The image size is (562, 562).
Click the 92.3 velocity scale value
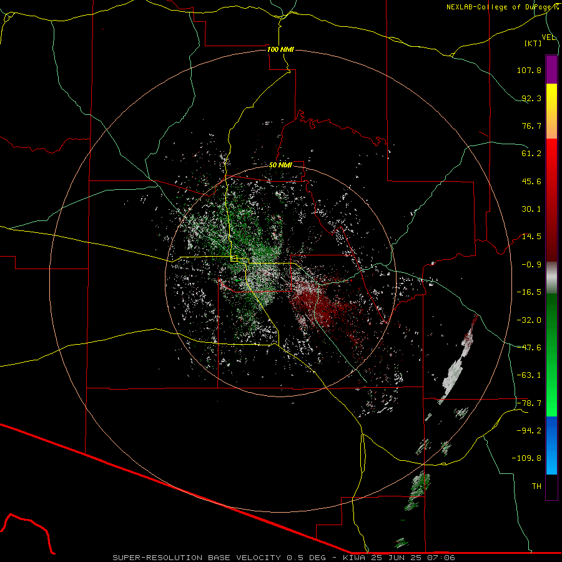[531, 98]
